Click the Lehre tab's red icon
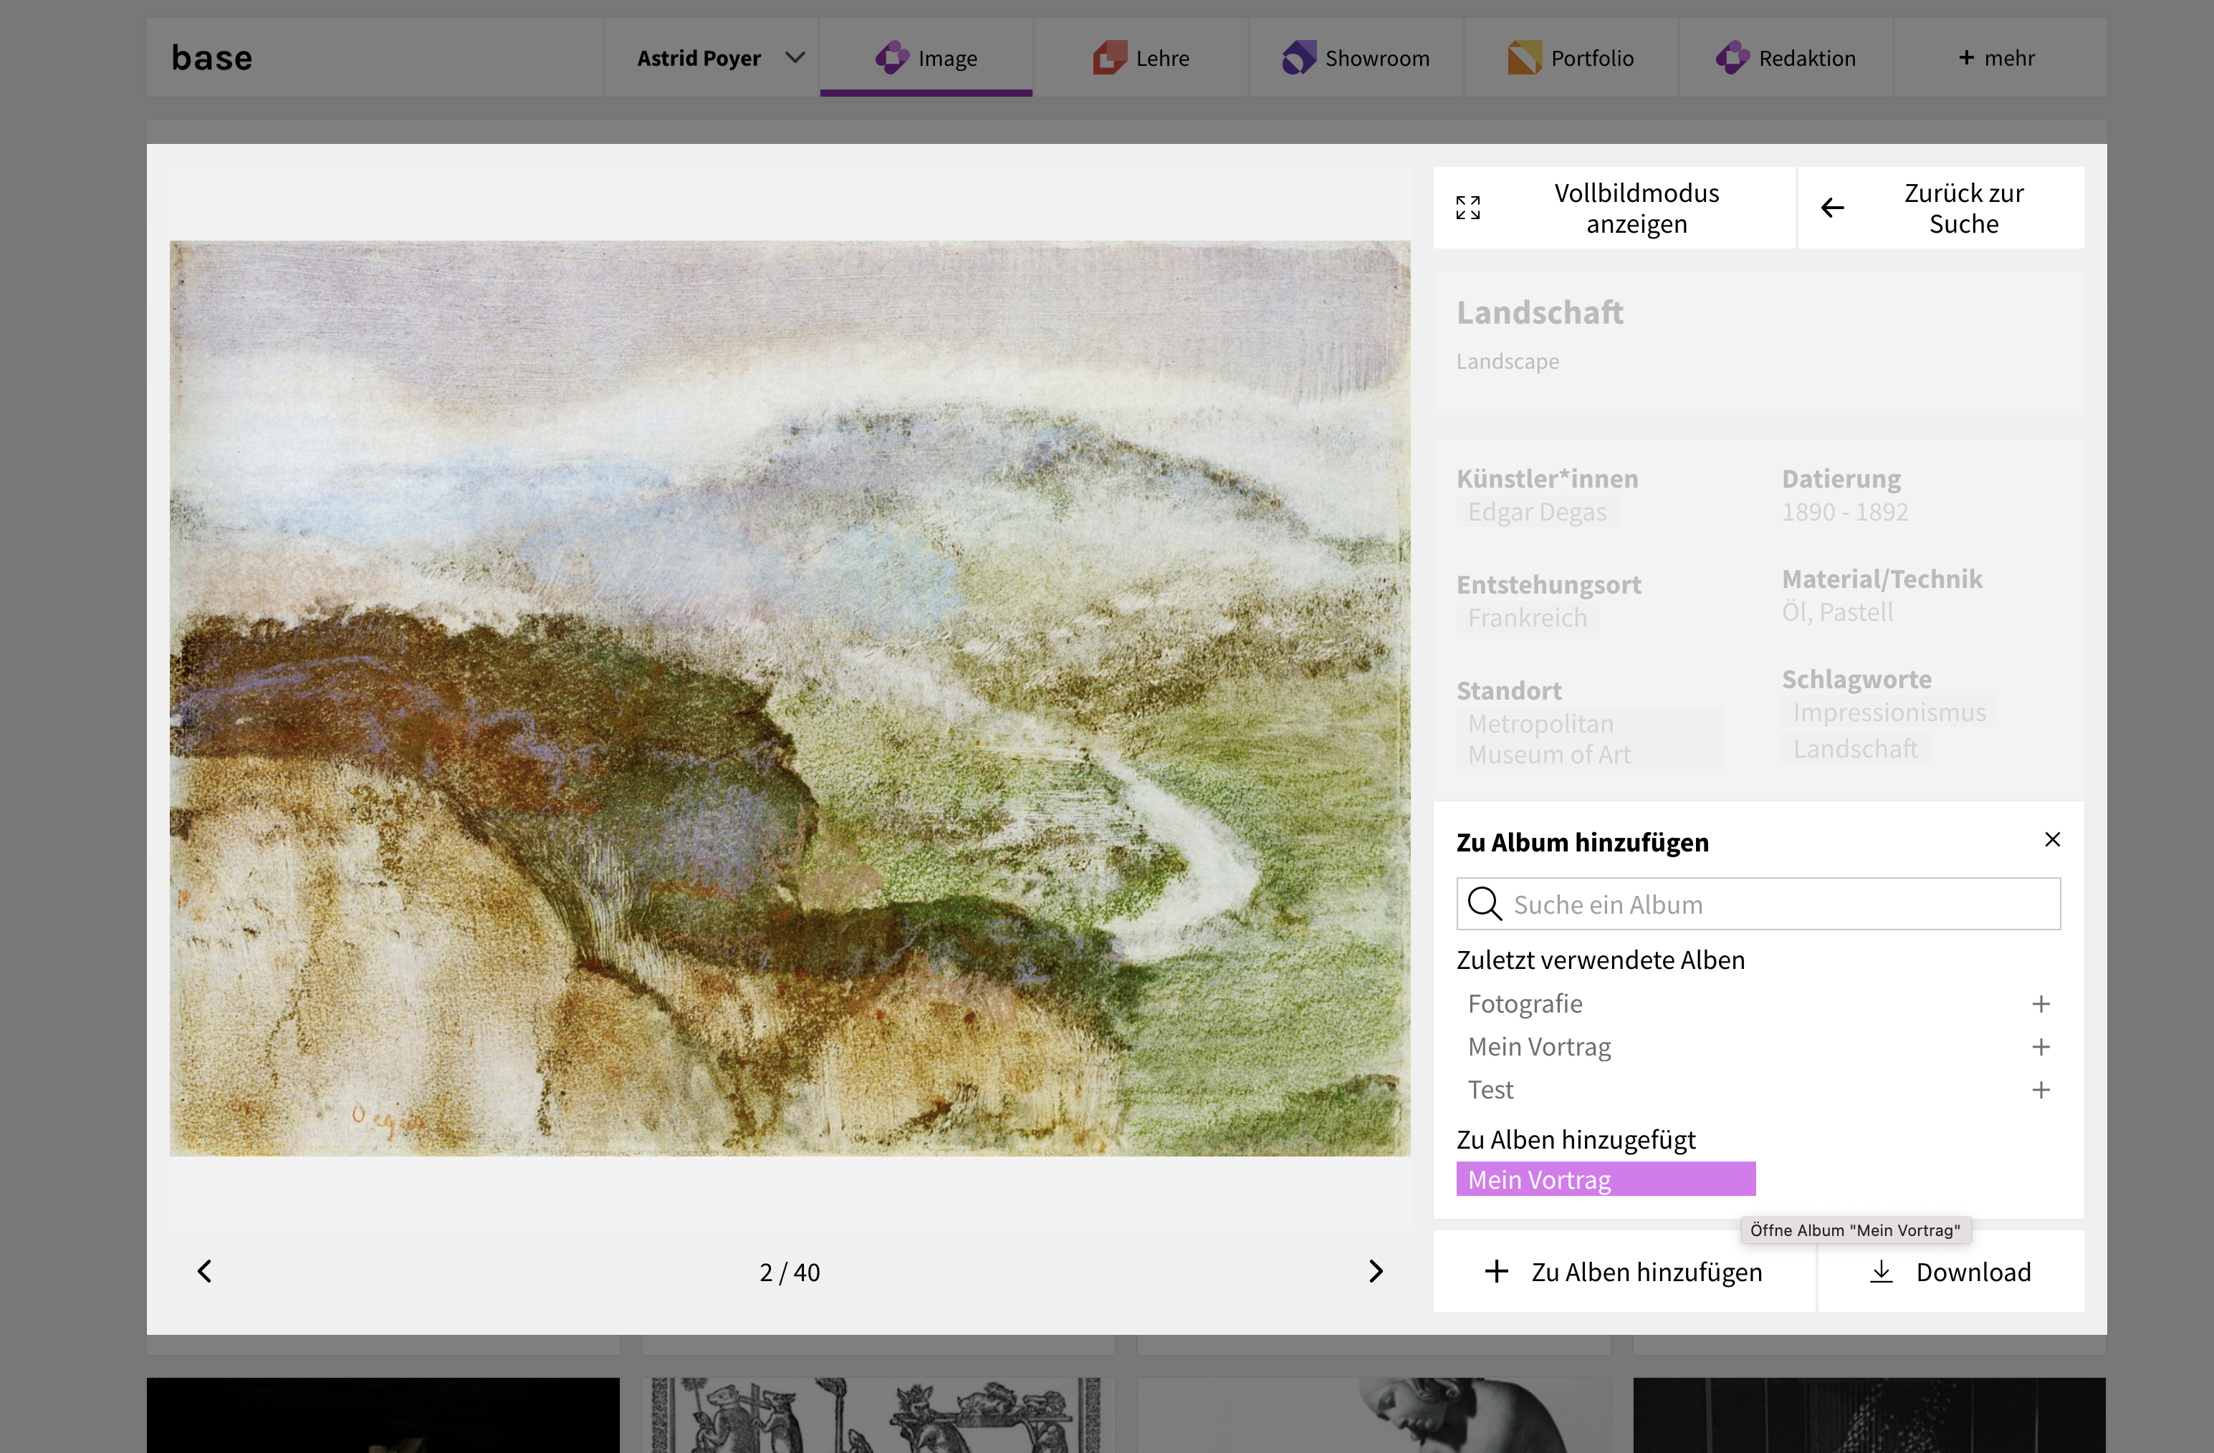The image size is (2214, 1453). (x=1109, y=57)
